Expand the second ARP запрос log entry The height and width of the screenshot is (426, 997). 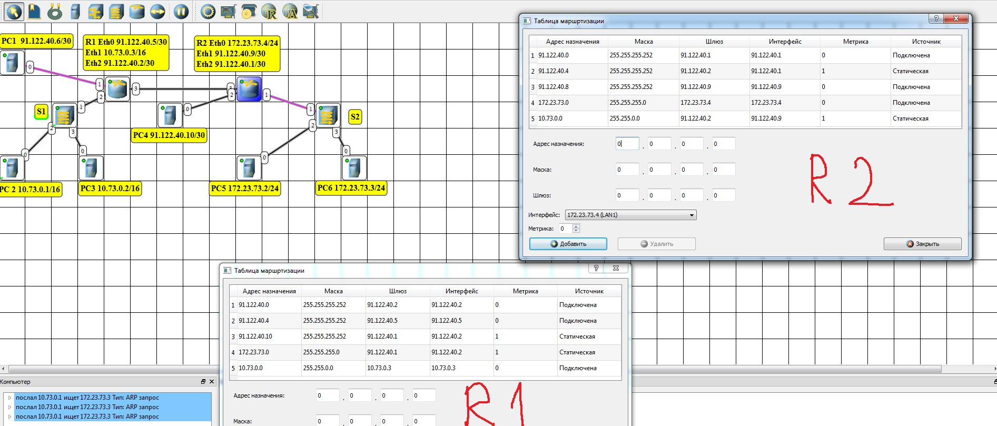pos(9,407)
